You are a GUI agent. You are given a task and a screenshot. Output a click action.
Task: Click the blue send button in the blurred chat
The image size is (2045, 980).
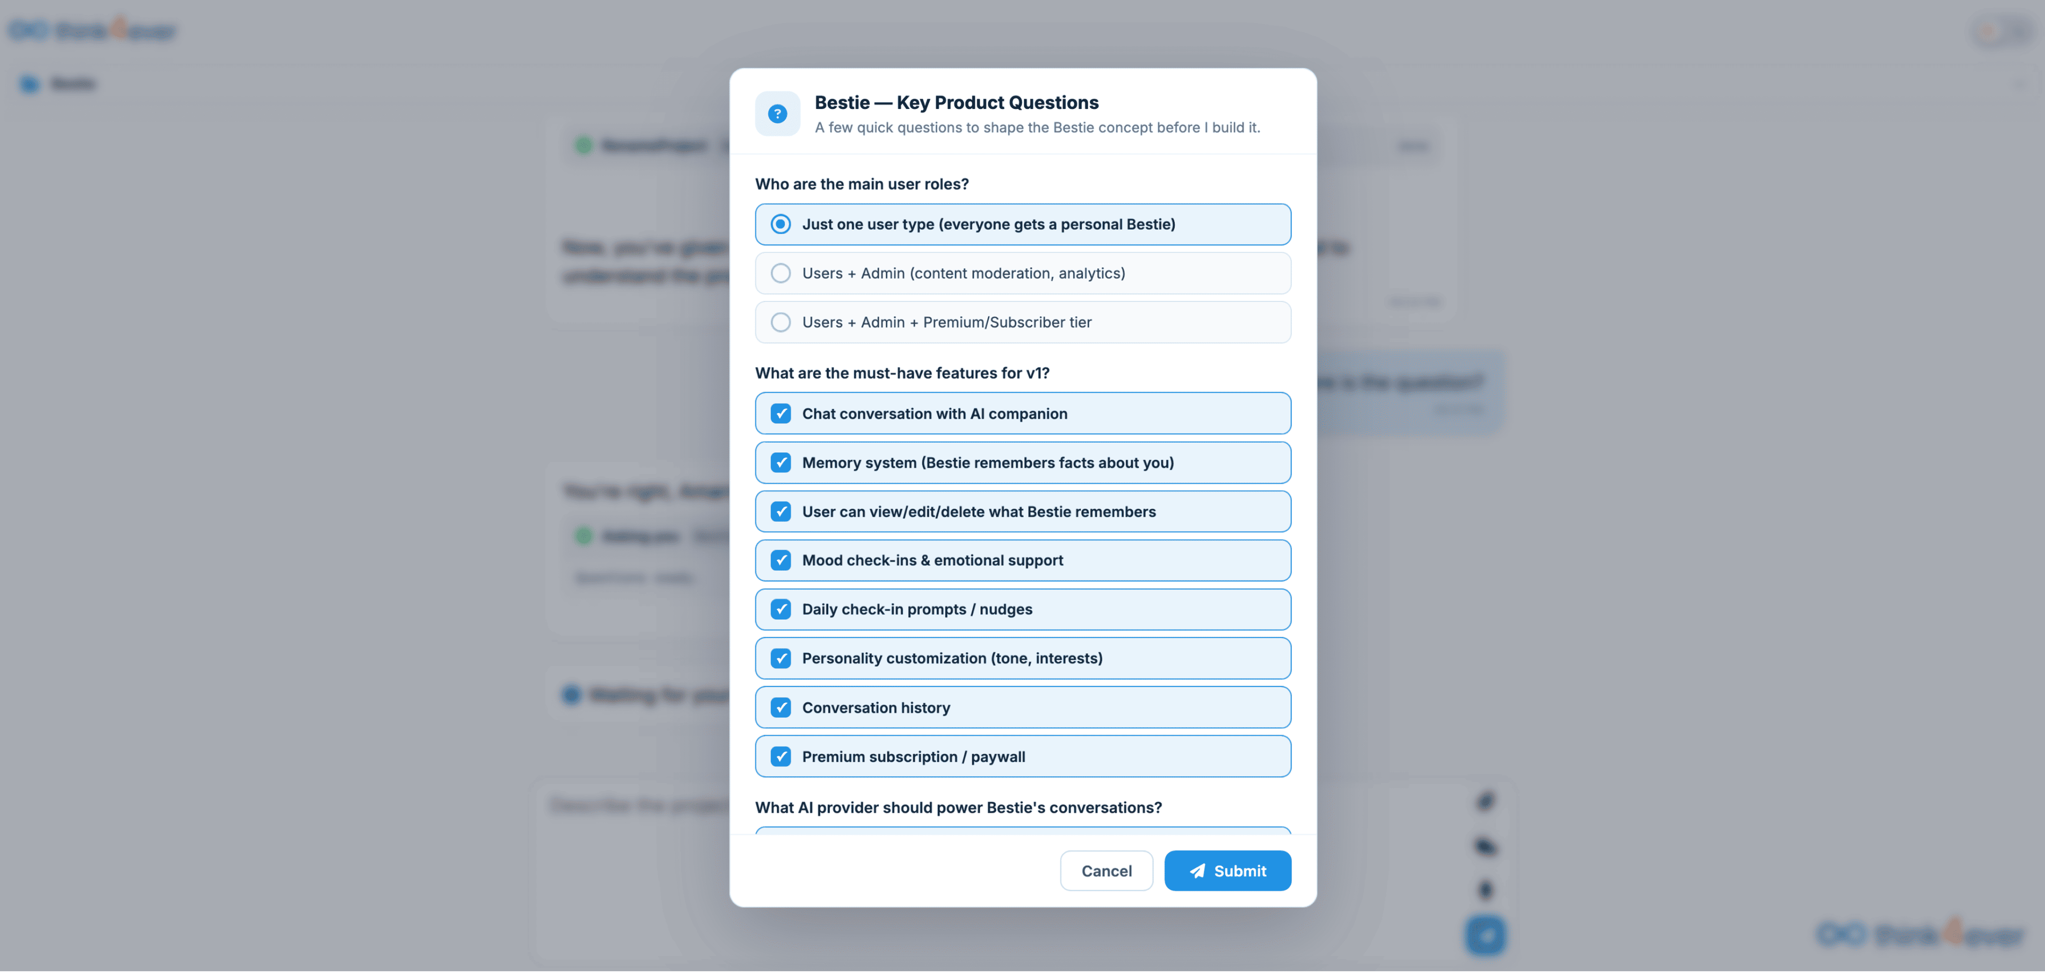pos(1485,936)
